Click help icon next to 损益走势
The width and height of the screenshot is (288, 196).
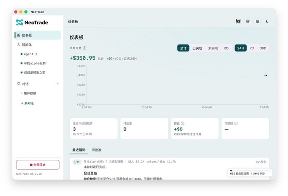pos(84,48)
